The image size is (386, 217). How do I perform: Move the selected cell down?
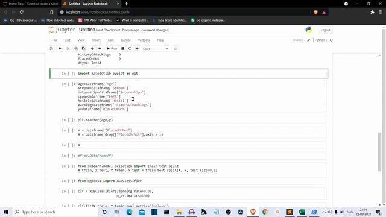point(100,49)
